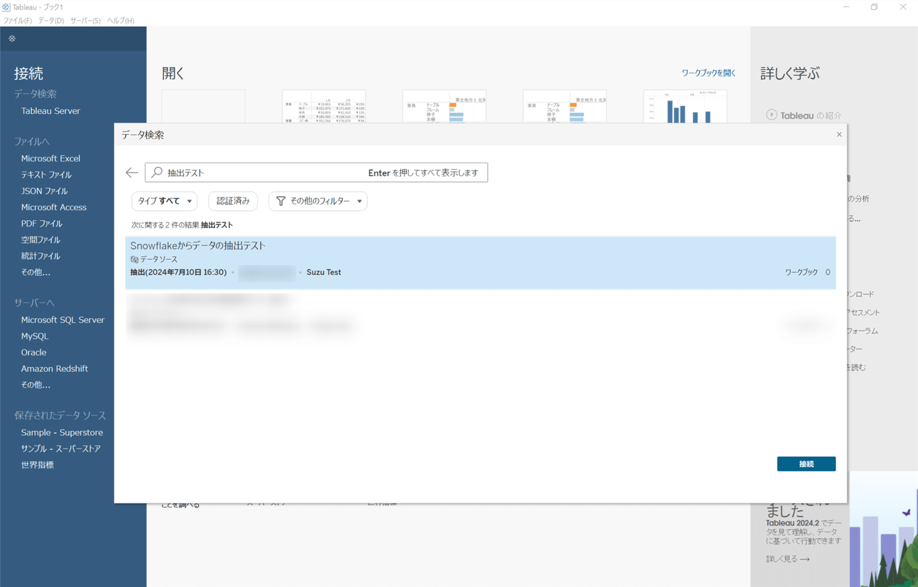This screenshot has width=918, height=587.
Task: Select Oracle connector
Action: click(34, 352)
